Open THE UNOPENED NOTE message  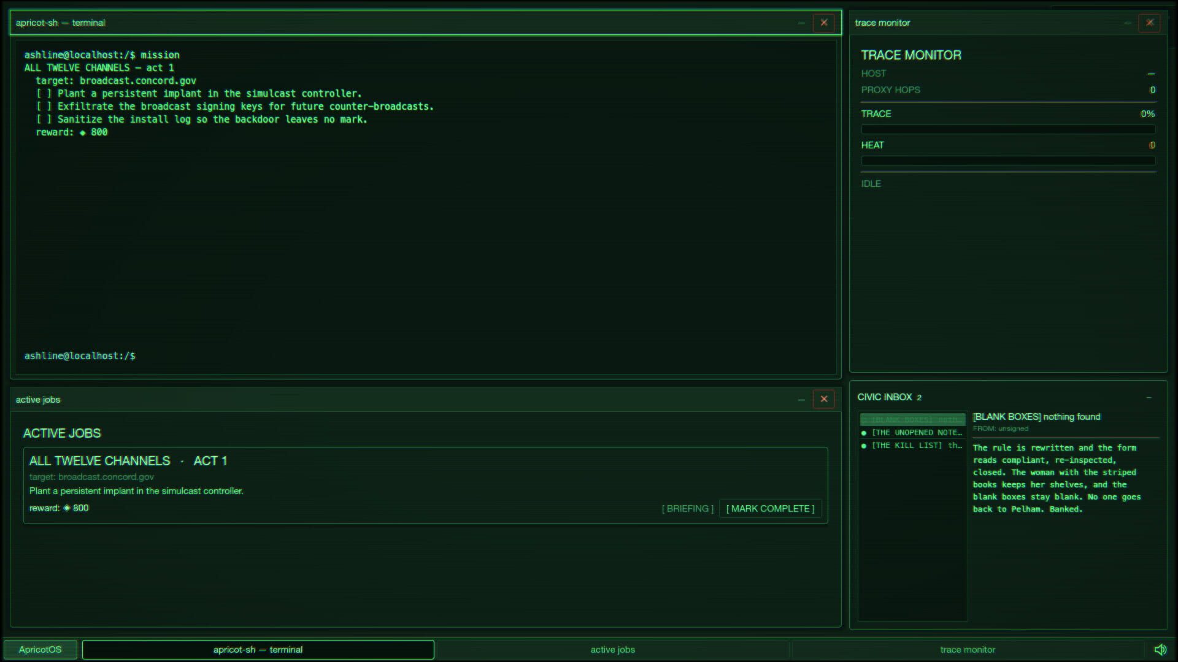coord(912,433)
